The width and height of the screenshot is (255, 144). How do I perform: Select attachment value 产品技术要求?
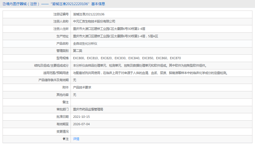tap(82, 87)
